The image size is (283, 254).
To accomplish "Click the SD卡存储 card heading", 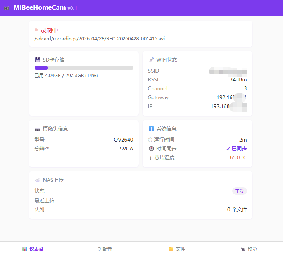I will (x=53, y=60).
